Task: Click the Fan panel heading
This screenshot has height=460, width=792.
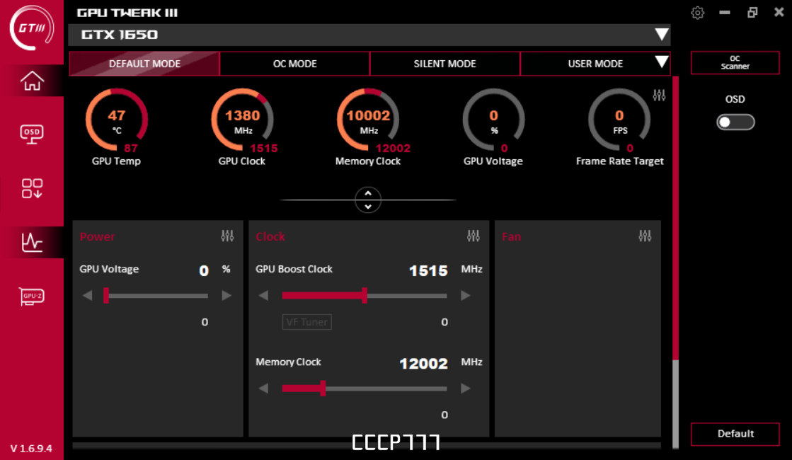Action: tap(511, 236)
